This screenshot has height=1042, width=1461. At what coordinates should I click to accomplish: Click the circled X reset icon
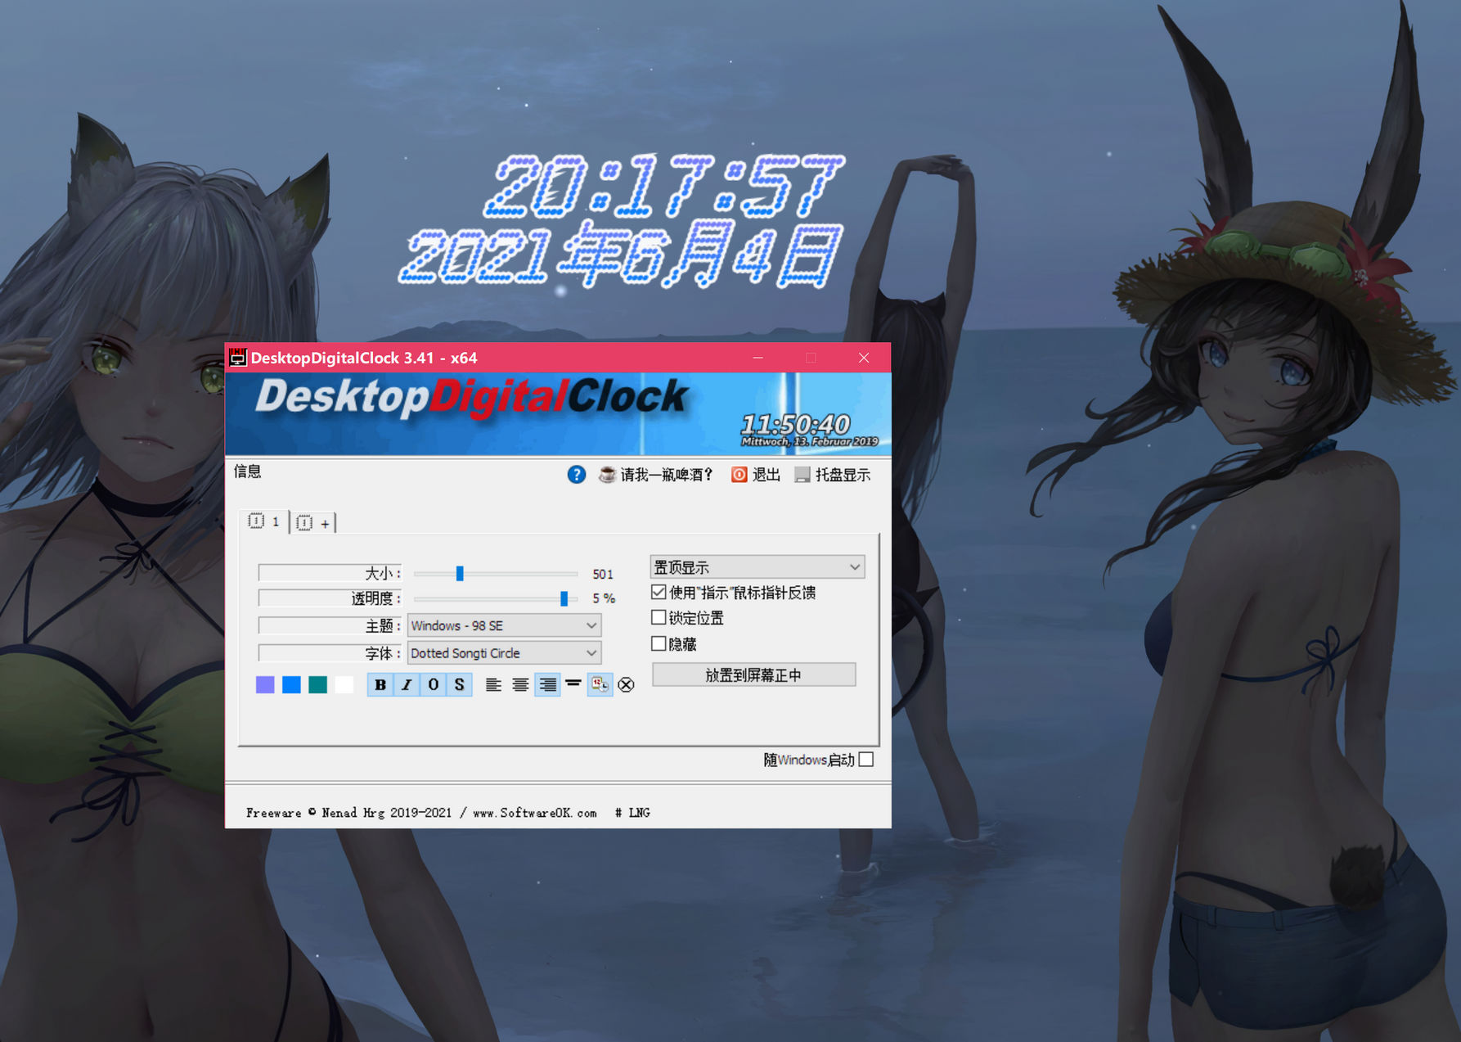(x=626, y=685)
